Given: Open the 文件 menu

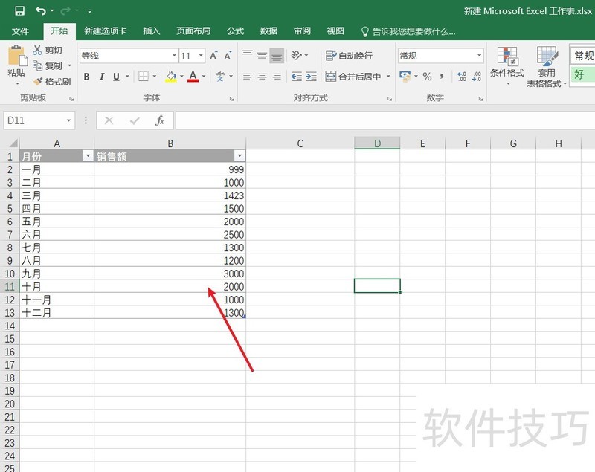Looking at the screenshot, I should click(21, 31).
